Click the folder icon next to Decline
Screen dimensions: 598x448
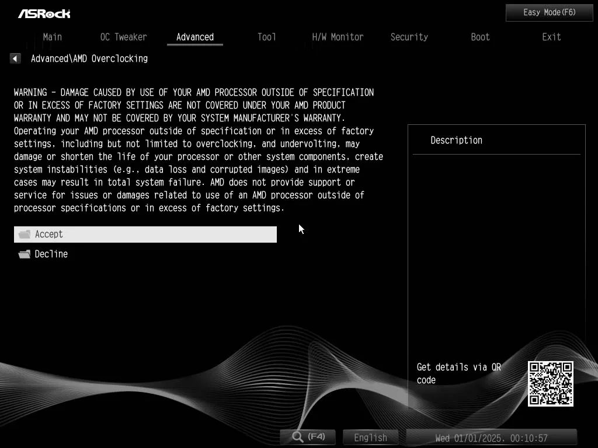25,254
